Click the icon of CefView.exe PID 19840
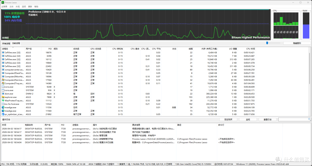Image resolution: width=312 pixels, height=166 pixels. pos(3,63)
